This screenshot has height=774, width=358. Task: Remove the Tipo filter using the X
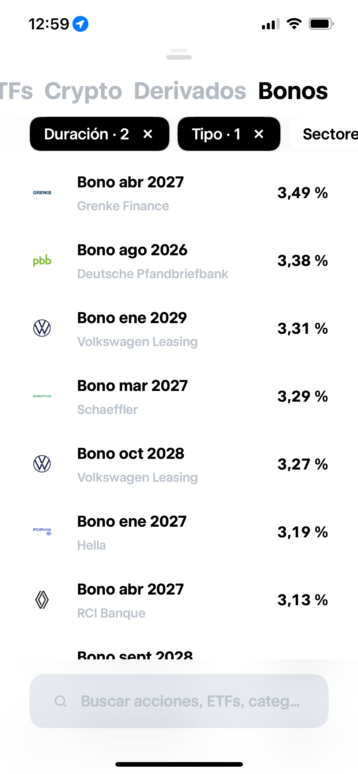(259, 134)
